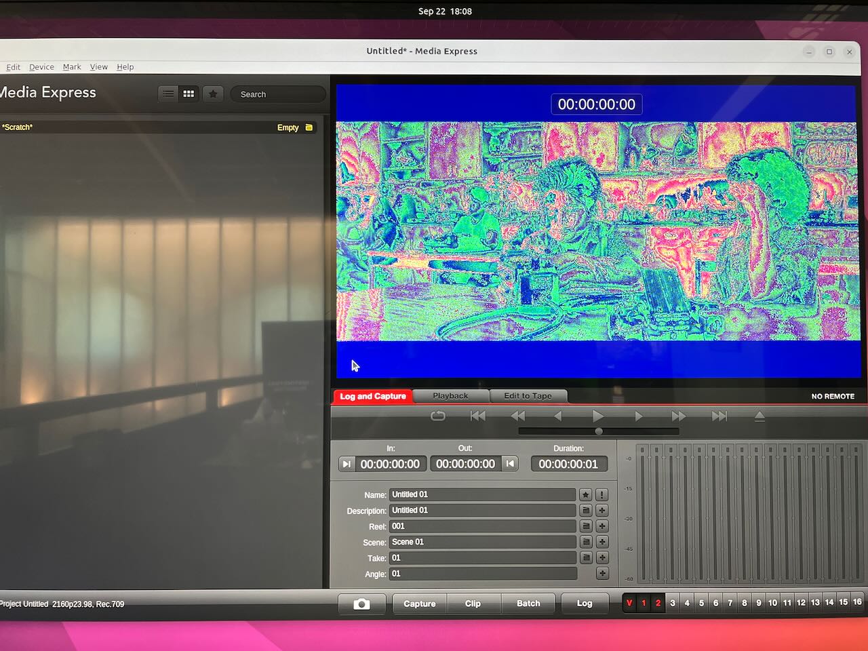Screen dimensions: 868x651
Task: Toggle audio channel 2 enable
Action: (x=658, y=603)
